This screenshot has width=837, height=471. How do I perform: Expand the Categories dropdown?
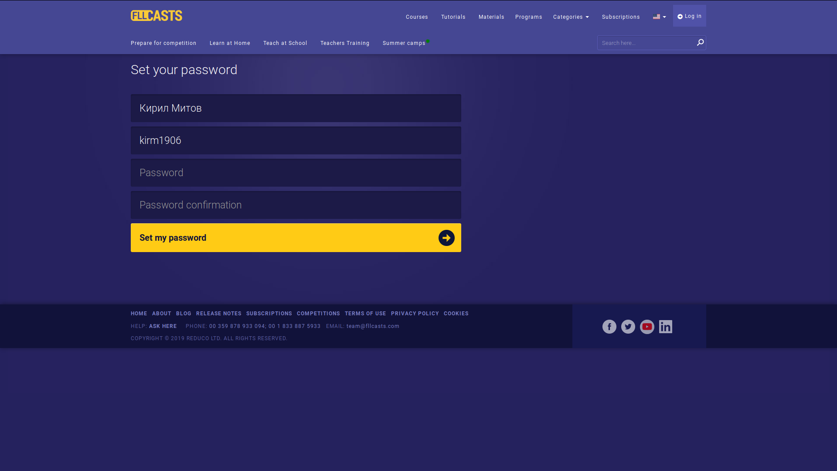coord(571,17)
